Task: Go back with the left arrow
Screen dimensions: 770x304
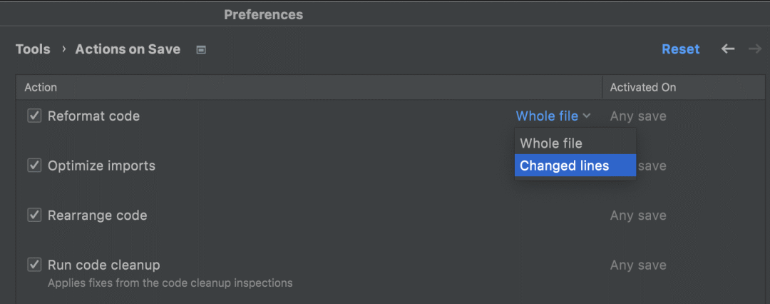Action: click(x=728, y=49)
